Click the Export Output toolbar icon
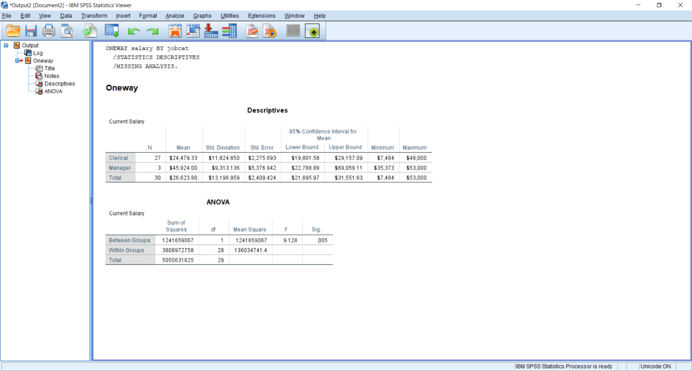Screen dimensions: 692x371 point(90,30)
